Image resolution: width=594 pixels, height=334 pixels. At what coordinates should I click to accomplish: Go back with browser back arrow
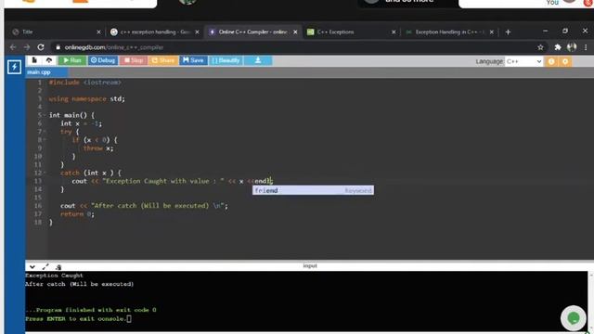pyautogui.click(x=13, y=47)
